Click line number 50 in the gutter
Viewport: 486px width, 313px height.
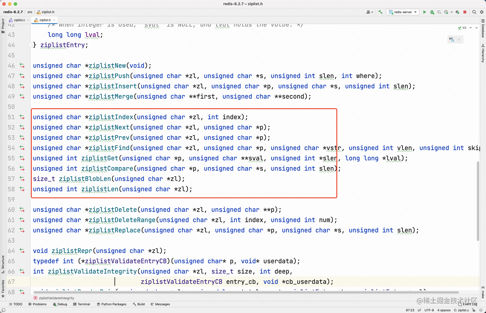pos(11,107)
